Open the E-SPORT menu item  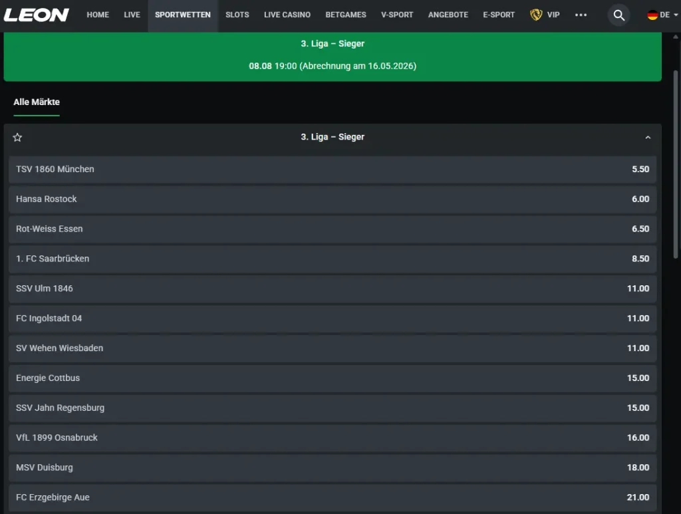pos(499,15)
